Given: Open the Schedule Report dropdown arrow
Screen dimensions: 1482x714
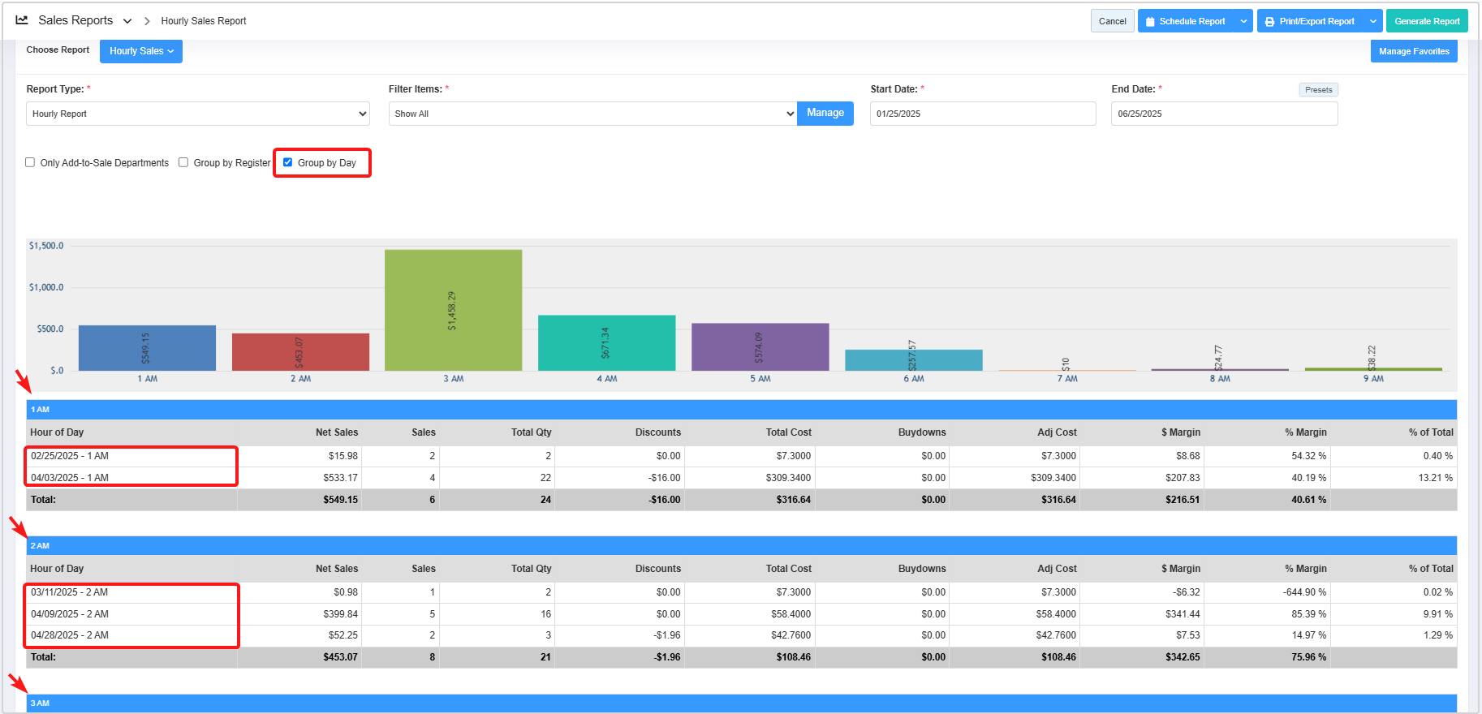Looking at the screenshot, I should [x=1243, y=21].
